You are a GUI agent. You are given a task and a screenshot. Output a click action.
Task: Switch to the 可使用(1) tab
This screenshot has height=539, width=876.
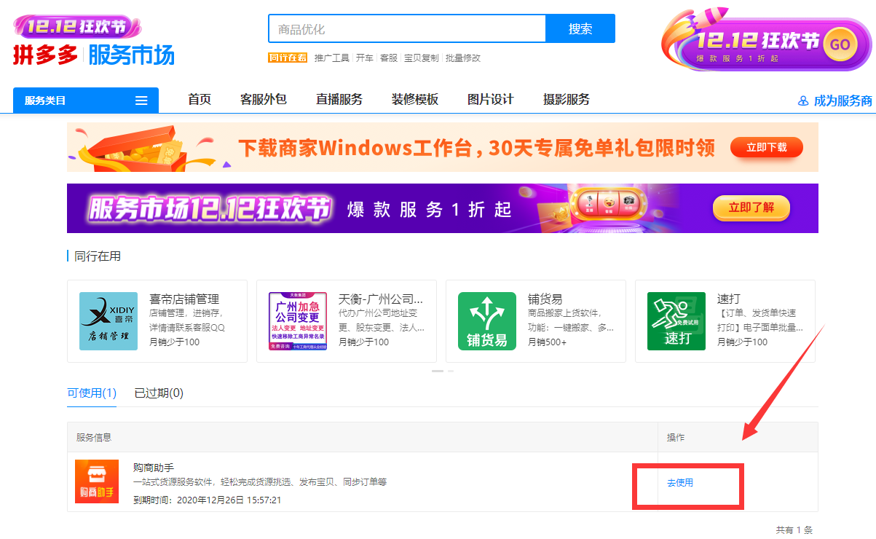[x=92, y=393]
